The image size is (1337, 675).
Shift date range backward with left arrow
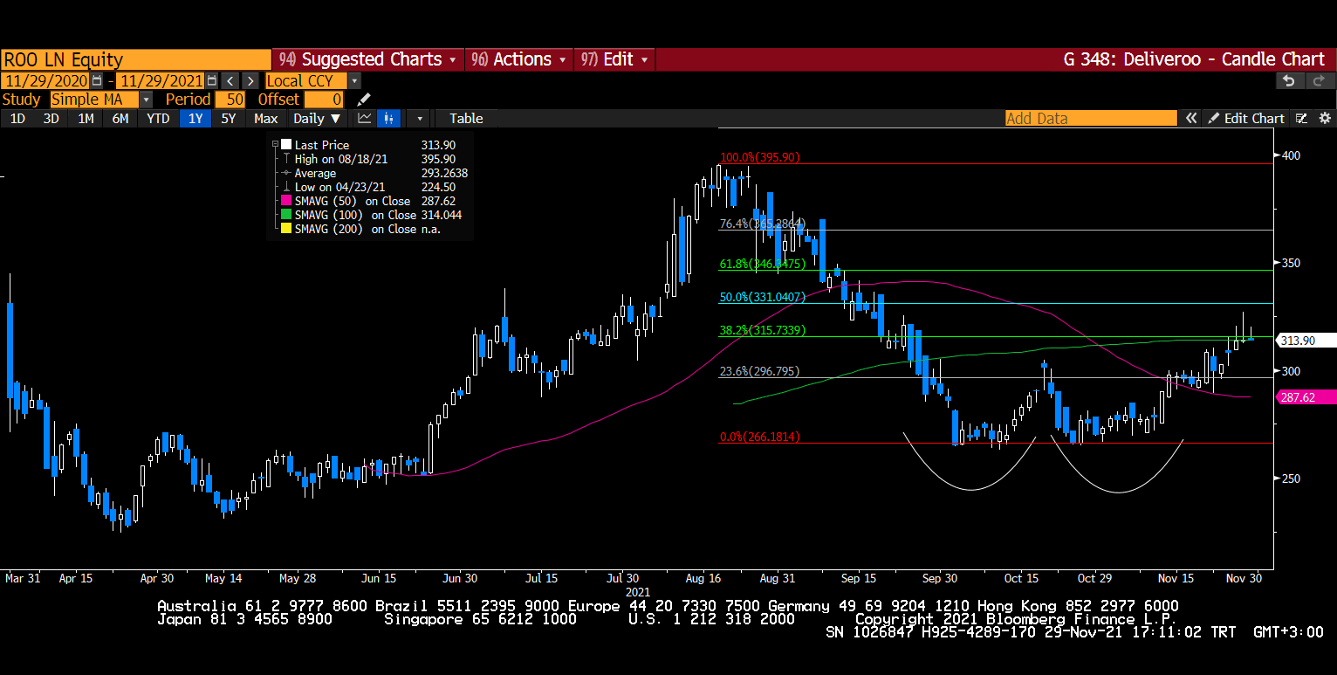pyautogui.click(x=229, y=80)
